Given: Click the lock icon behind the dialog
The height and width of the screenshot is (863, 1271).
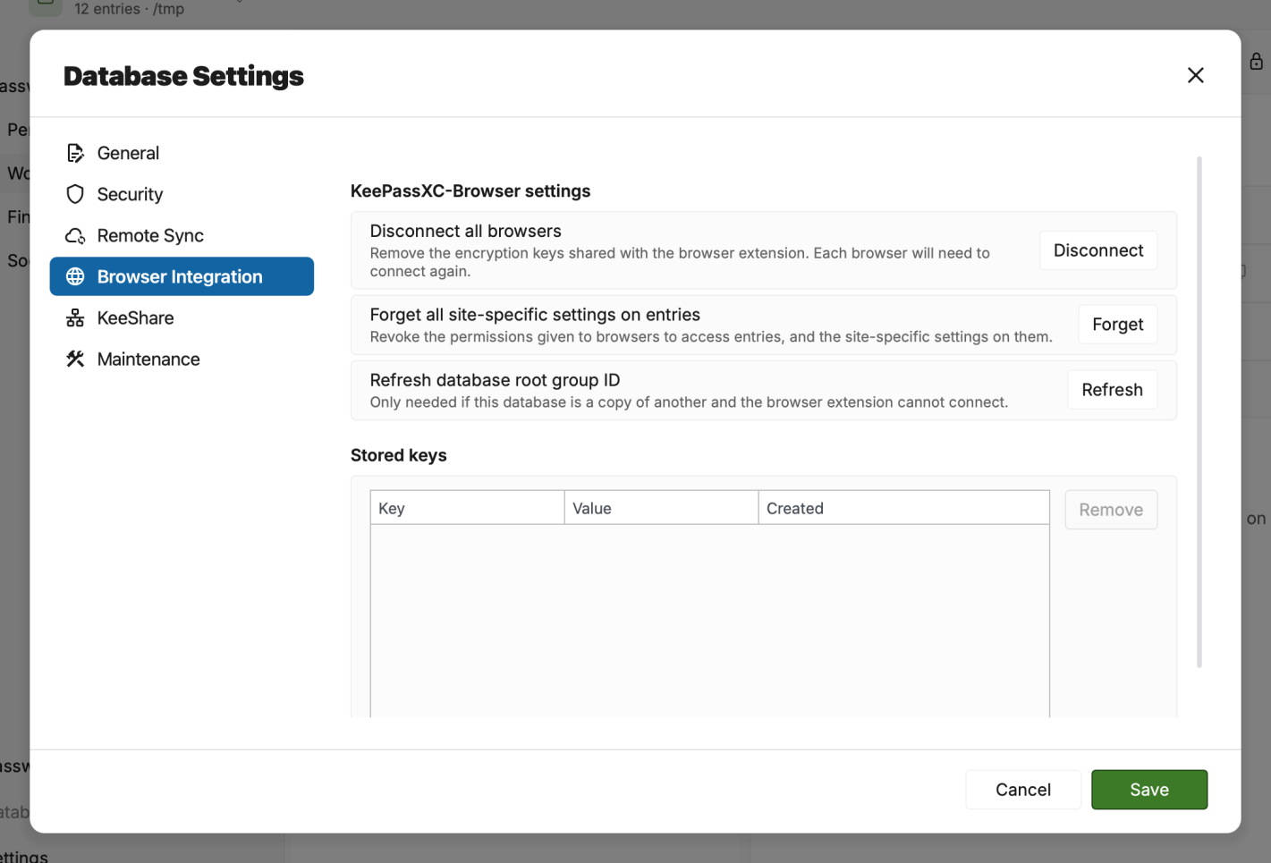Looking at the screenshot, I should click(1257, 61).
